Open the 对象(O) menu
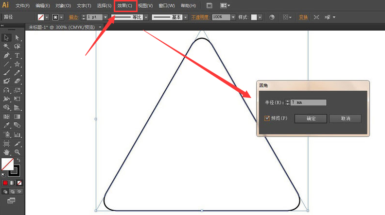Screen dimensions: 385x215 (63, 6)
